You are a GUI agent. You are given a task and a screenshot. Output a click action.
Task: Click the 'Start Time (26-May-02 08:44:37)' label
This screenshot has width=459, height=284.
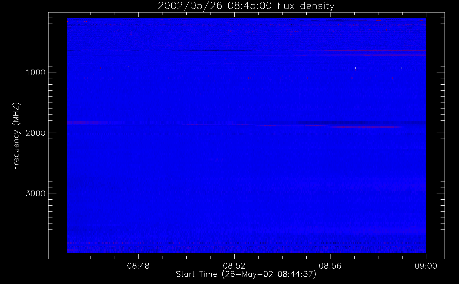(x=246, y=274)
